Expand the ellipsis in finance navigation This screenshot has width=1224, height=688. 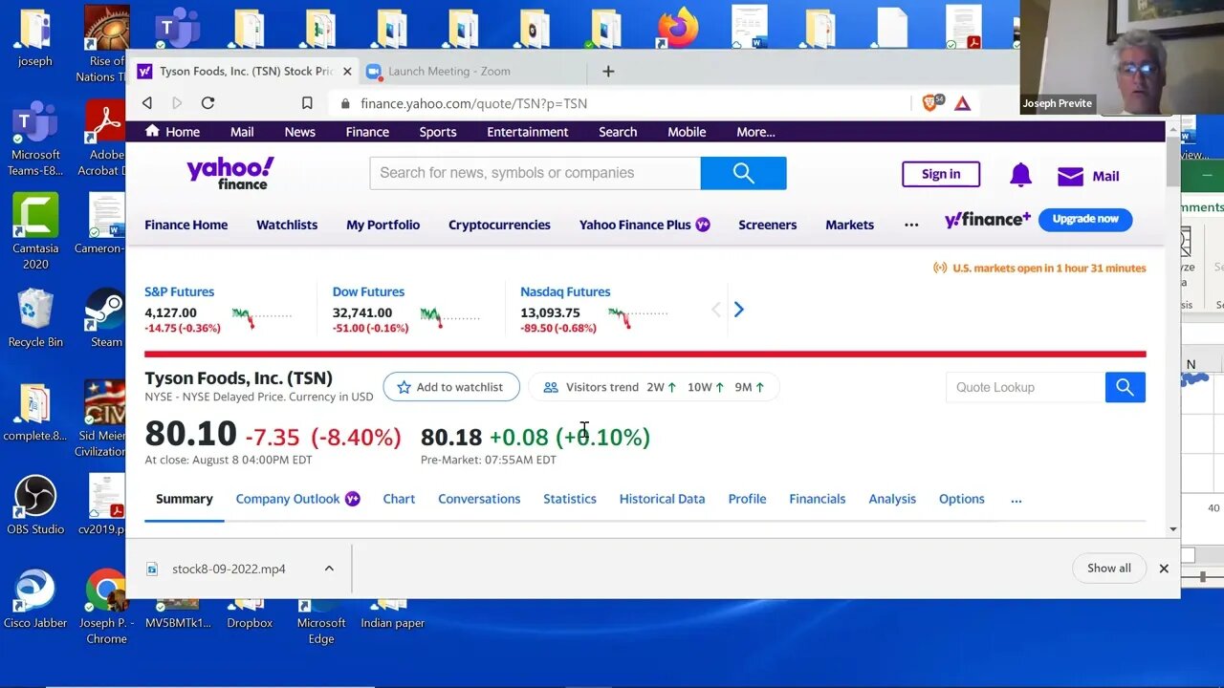coord(911,225)
